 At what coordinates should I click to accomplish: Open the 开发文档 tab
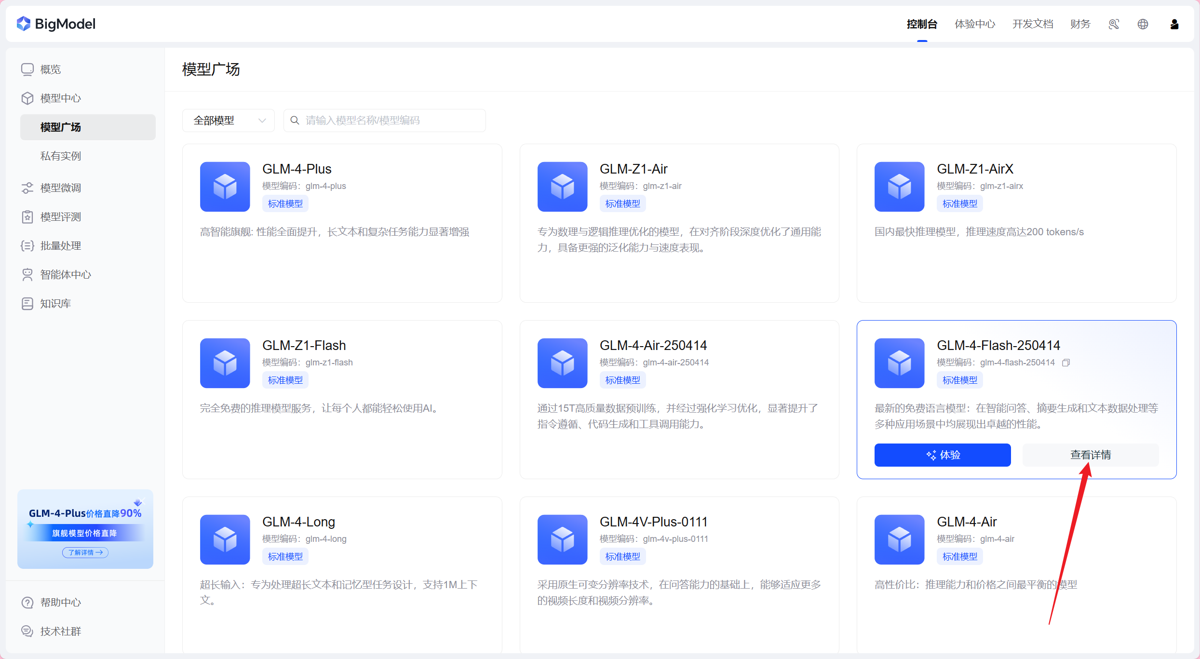point(1033,24)
